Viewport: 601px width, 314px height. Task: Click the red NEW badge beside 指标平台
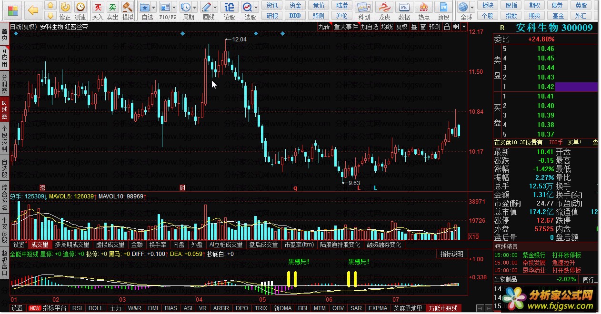point(35,308)
